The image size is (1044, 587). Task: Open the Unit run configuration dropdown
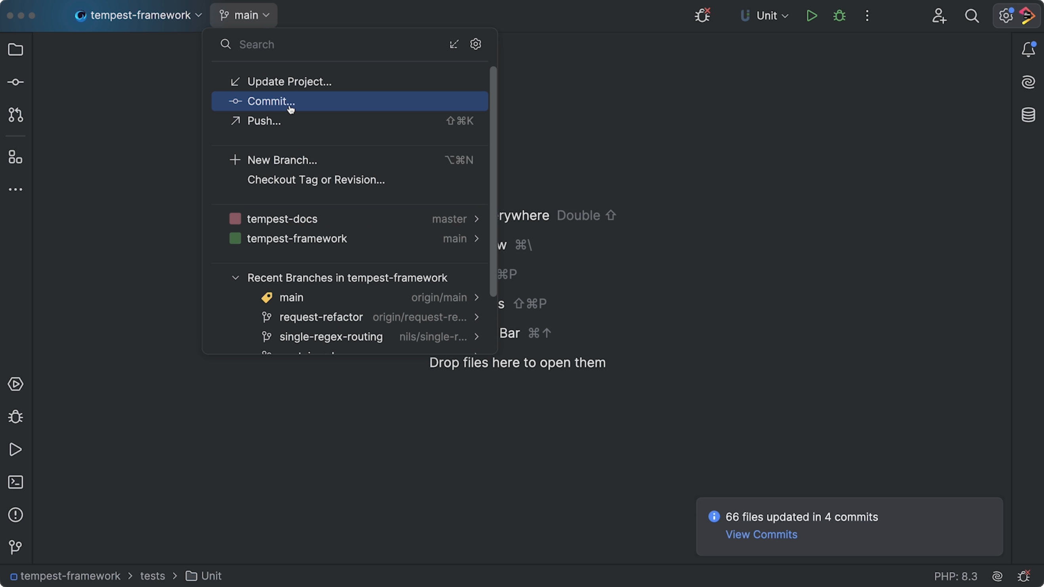pos(764,15)
